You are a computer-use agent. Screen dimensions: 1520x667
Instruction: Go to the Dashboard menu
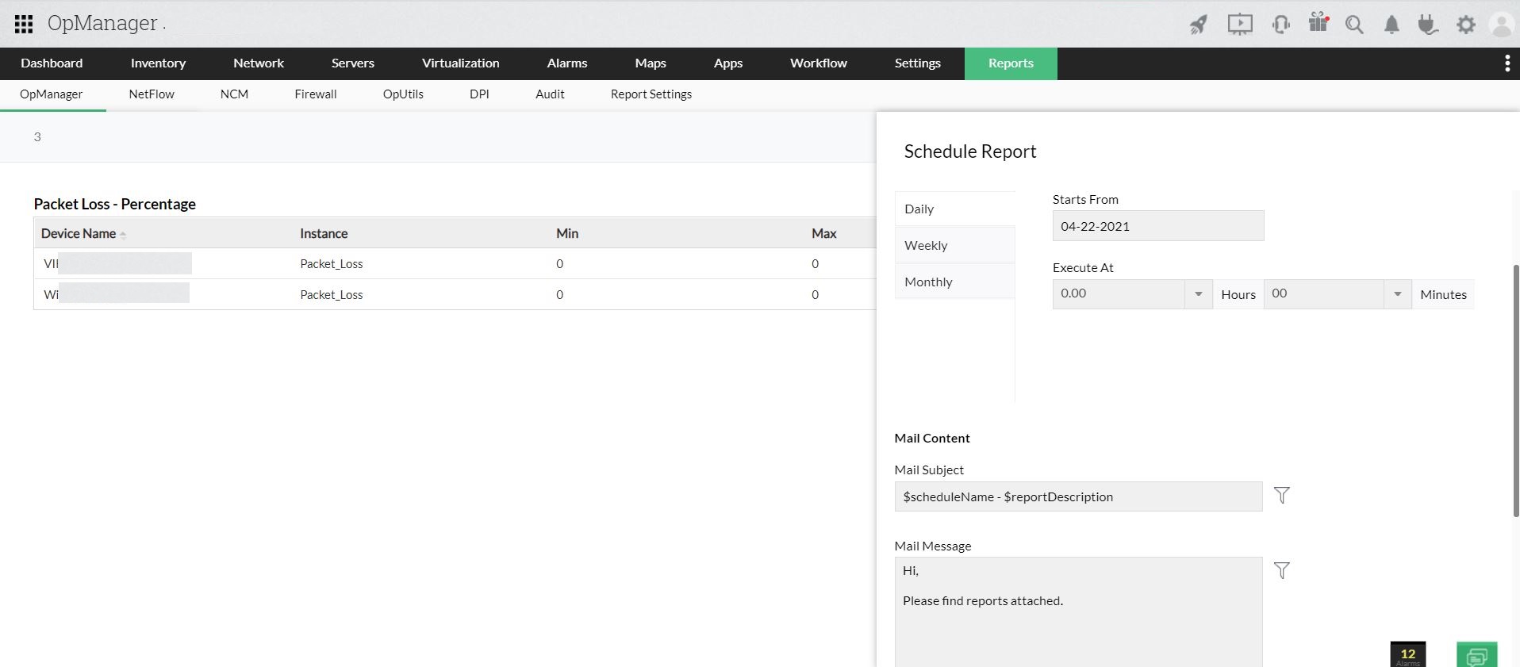[52, 63]
